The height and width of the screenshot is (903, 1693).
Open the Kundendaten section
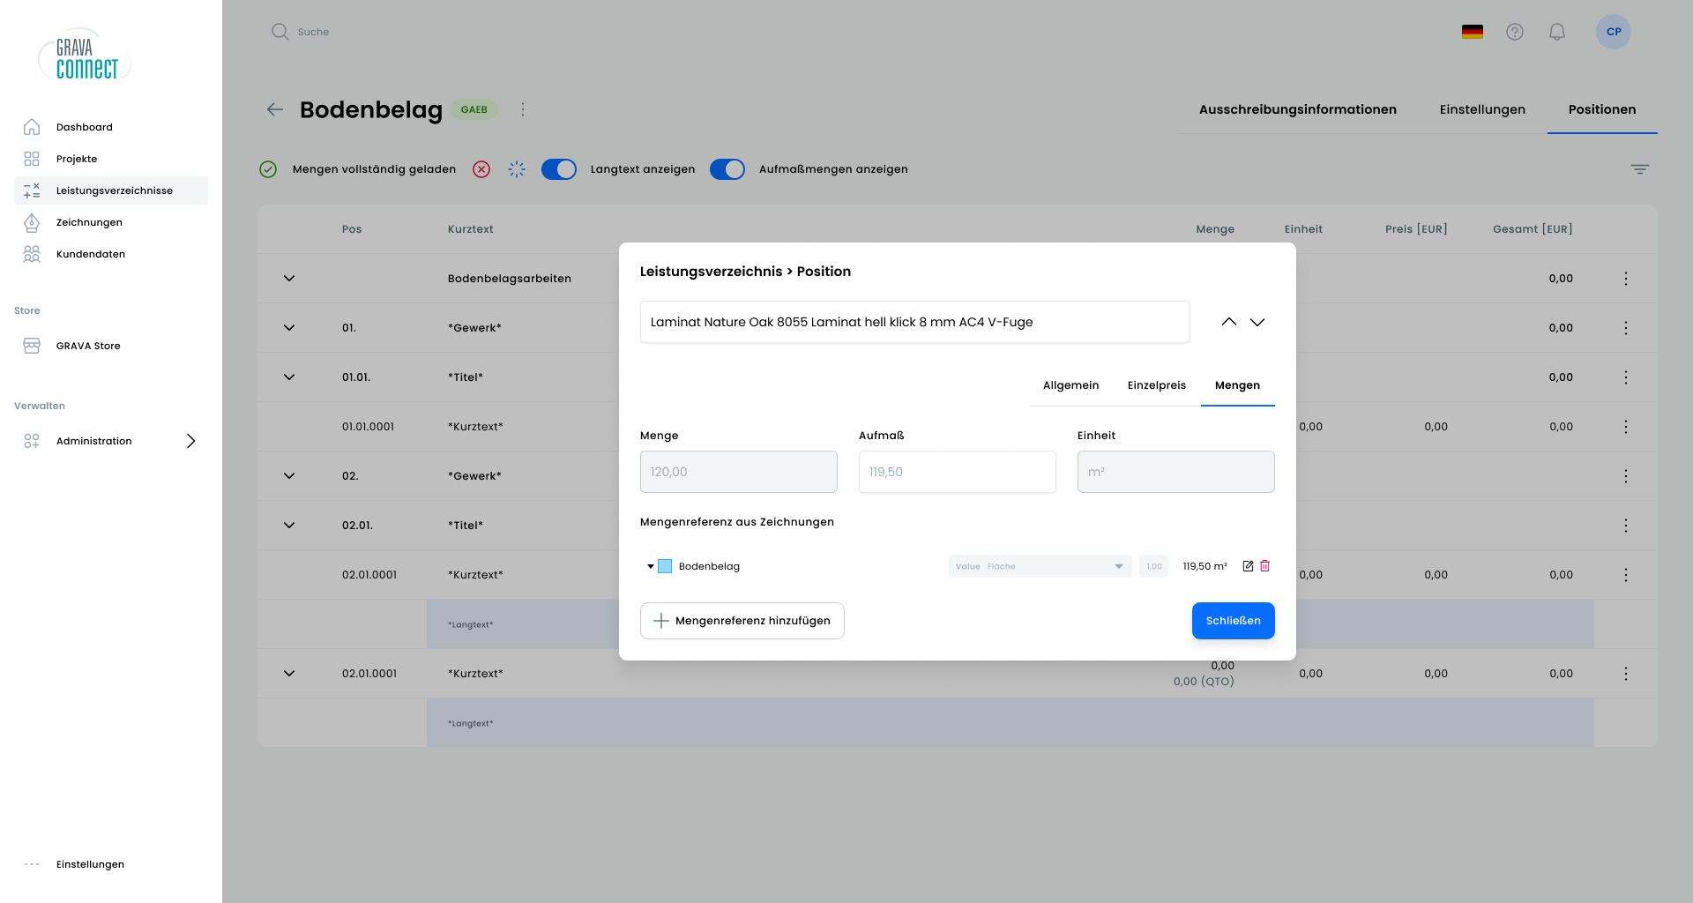click(91, 254)
